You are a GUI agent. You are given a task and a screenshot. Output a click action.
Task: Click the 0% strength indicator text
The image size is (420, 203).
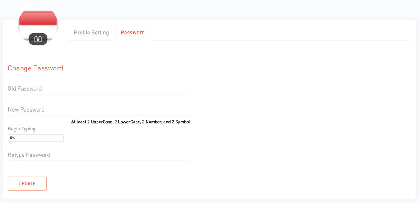[x=13, y=138]
